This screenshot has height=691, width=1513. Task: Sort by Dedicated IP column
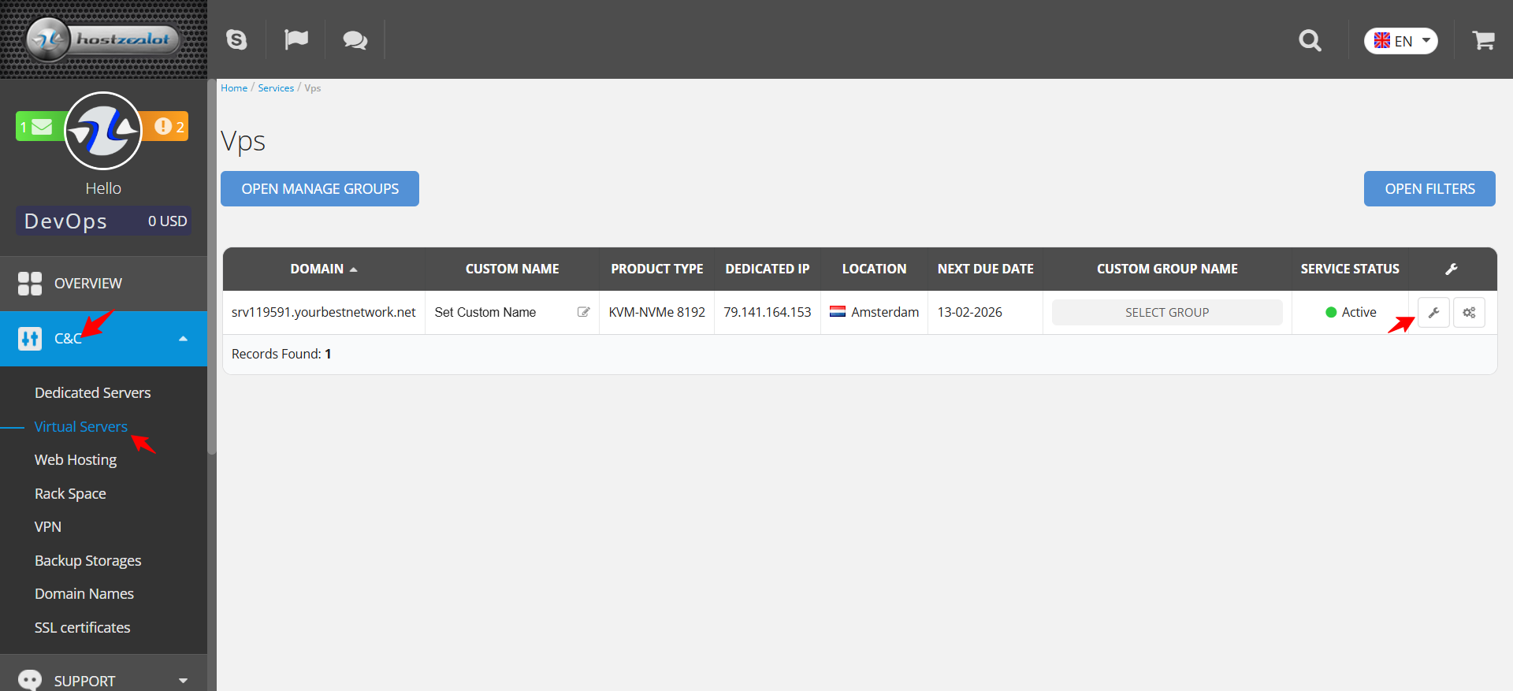(x=768, y=269)
